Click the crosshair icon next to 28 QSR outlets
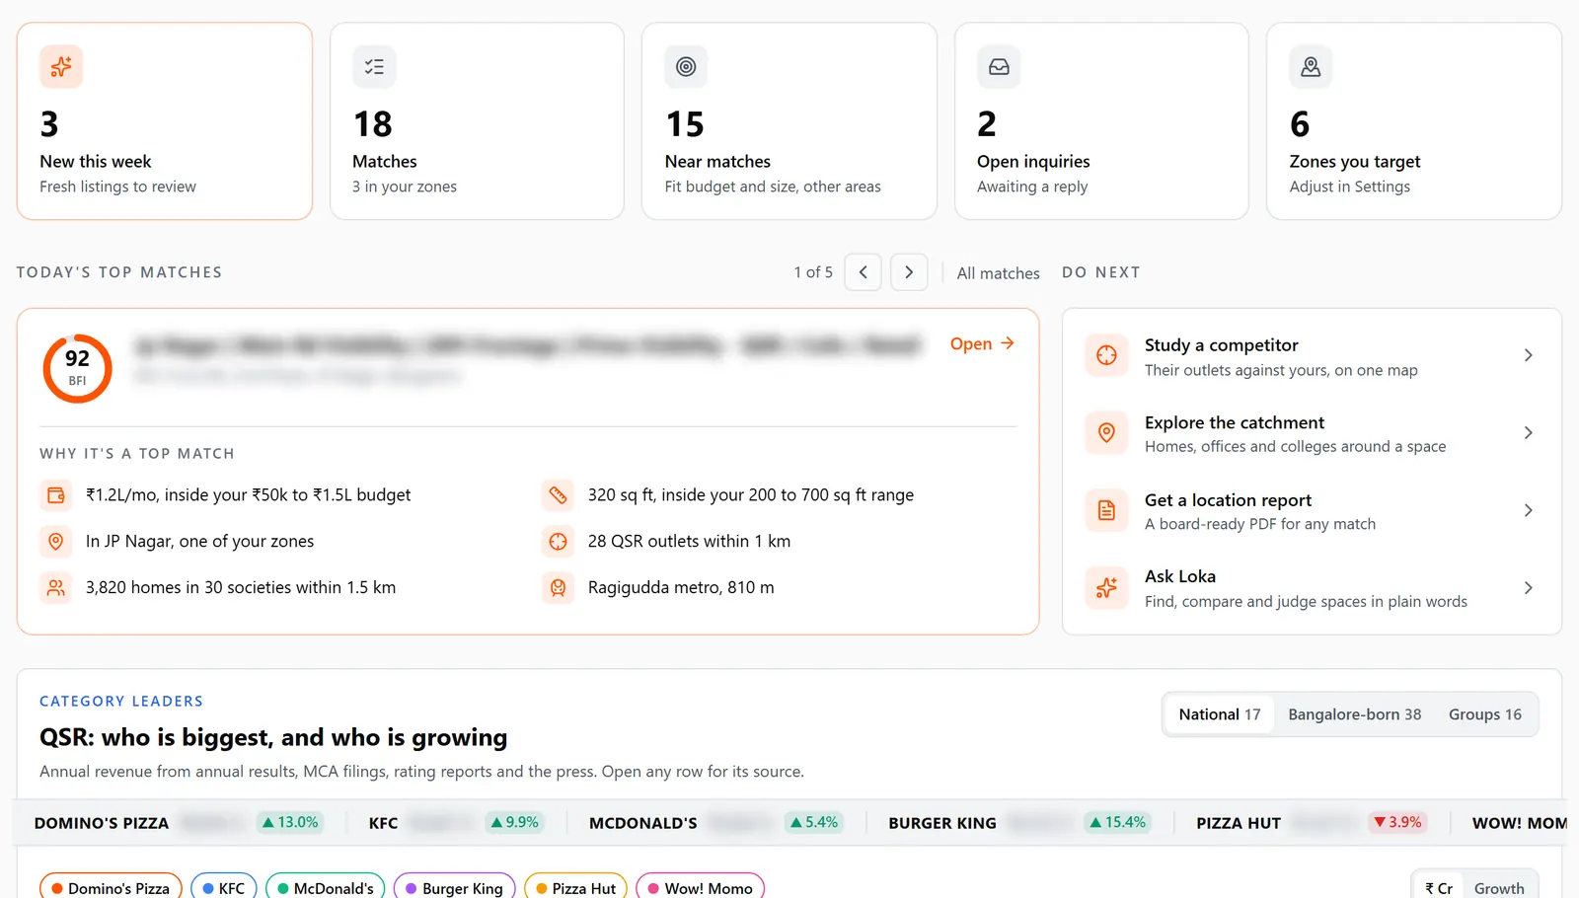 coord(558,542)
